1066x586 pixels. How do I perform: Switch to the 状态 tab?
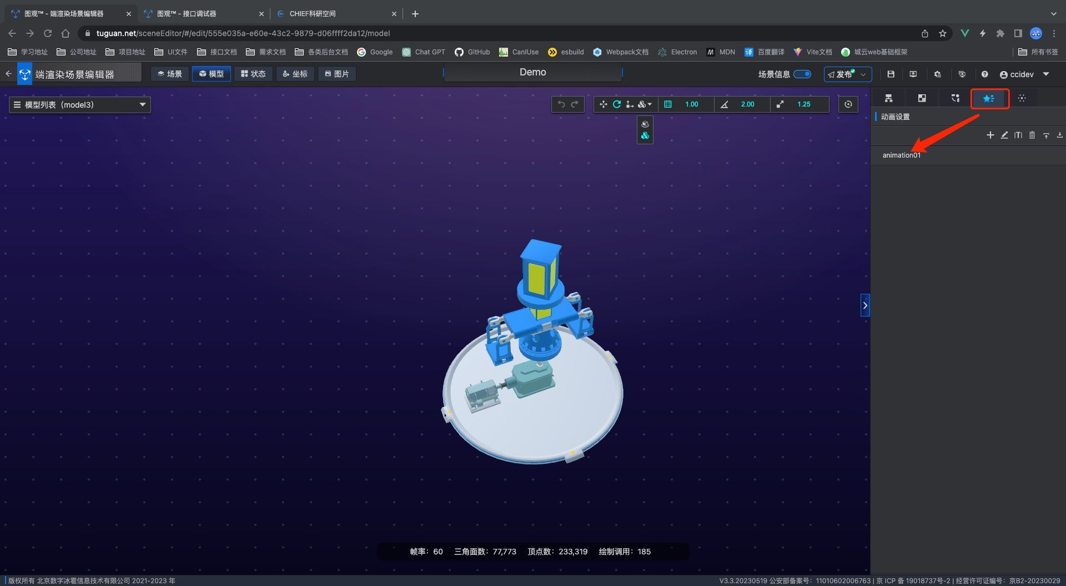[x=253, y=74]
